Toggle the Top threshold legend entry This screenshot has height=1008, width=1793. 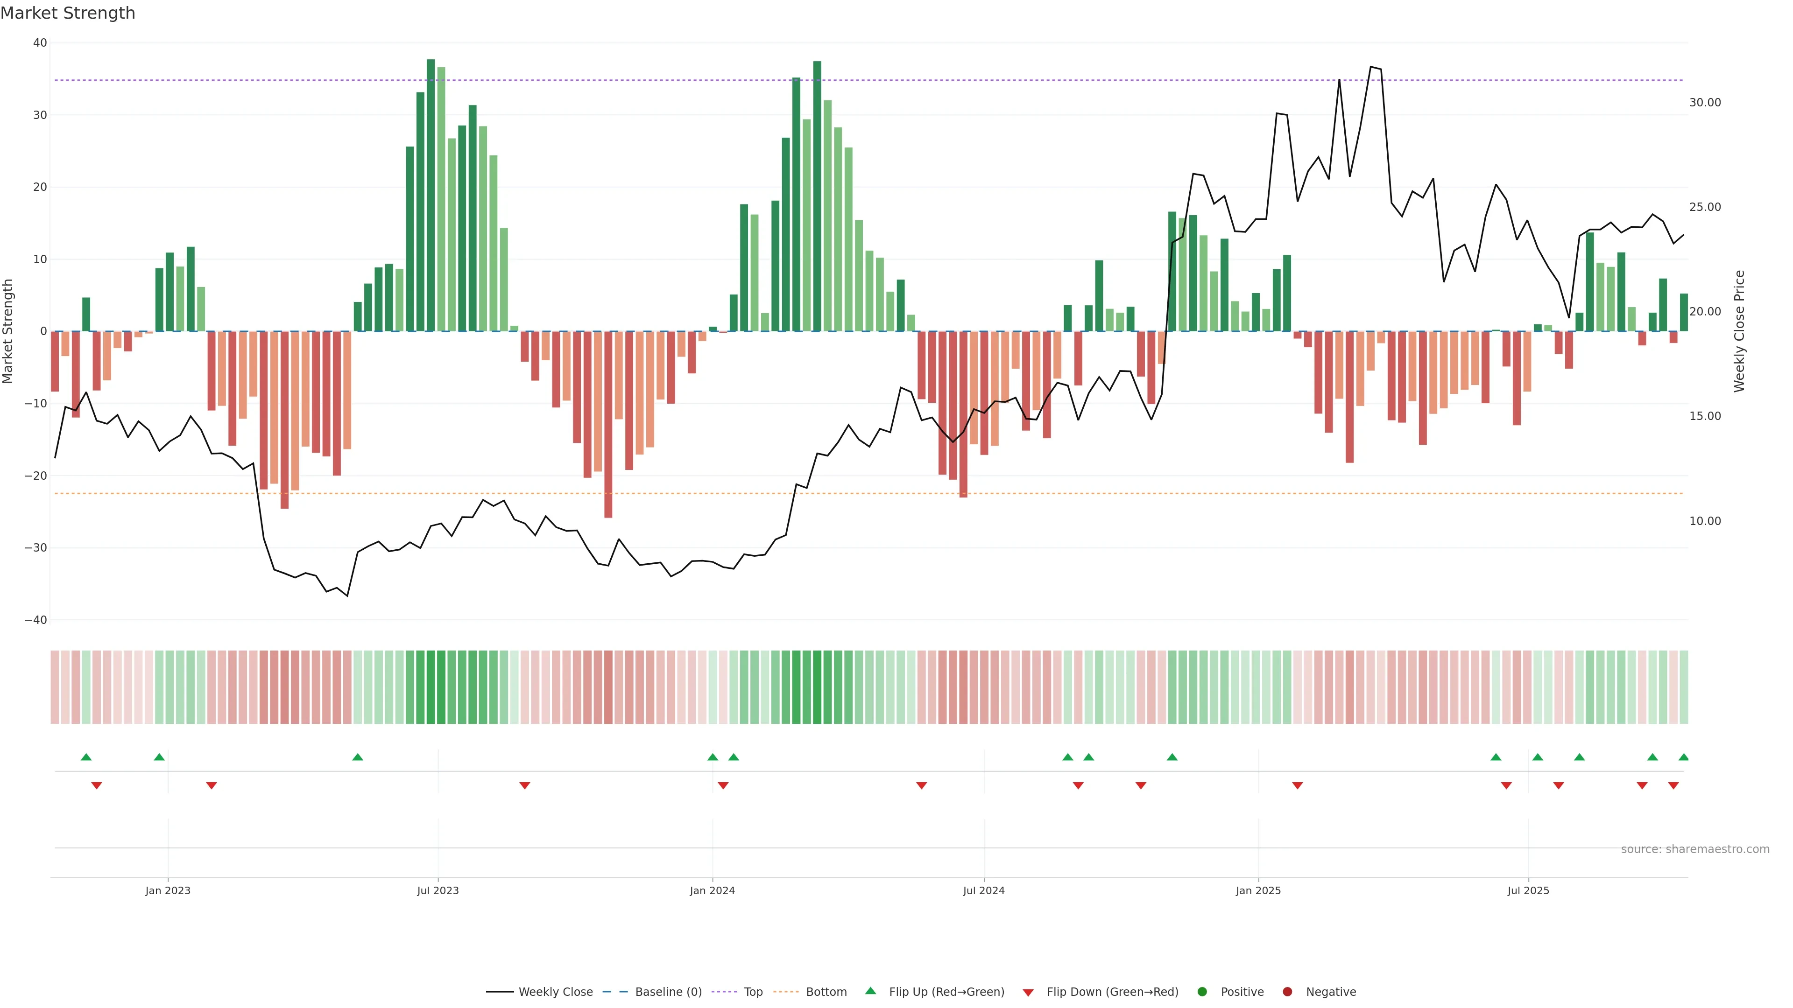click(753, 991)
